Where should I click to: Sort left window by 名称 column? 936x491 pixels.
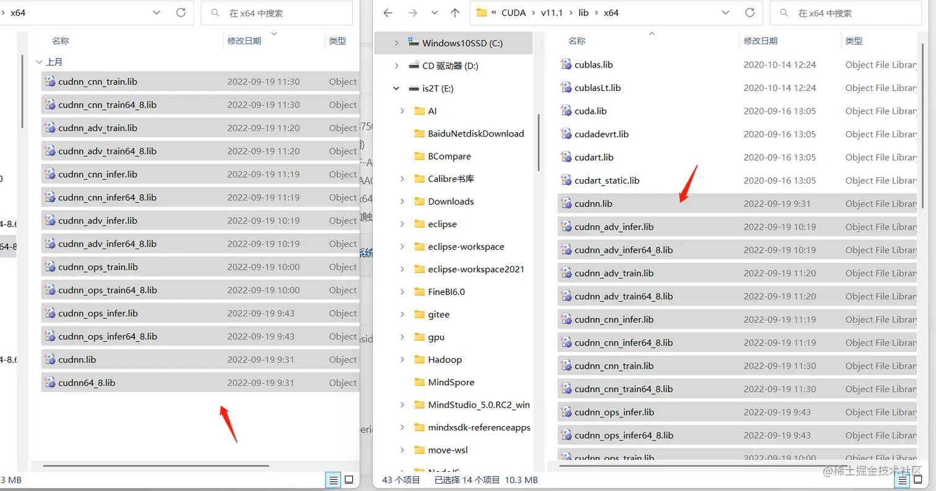pos(61,41)
